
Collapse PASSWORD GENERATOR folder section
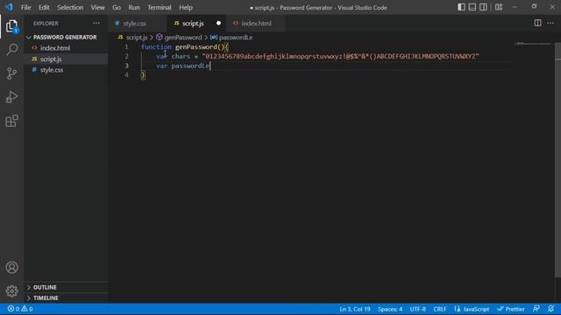click(65, 37)
